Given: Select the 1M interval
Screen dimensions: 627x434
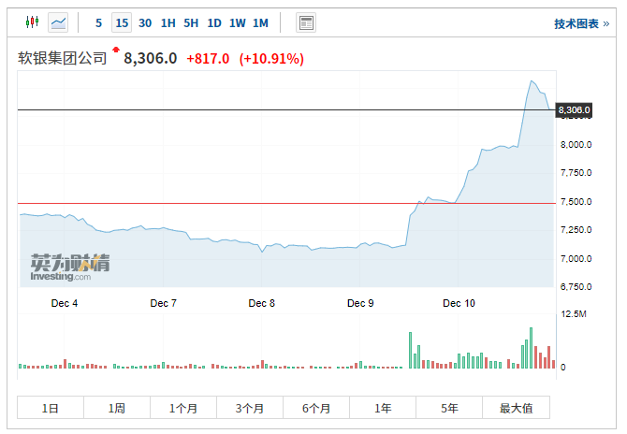Looking at the screenshot, I should tap(260, 23).
